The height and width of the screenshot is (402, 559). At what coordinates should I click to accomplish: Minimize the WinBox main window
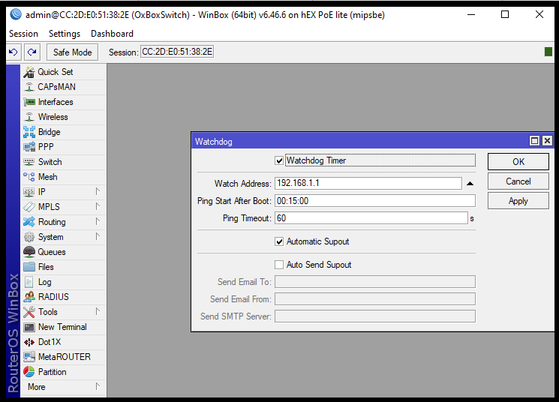pos(471,14)
